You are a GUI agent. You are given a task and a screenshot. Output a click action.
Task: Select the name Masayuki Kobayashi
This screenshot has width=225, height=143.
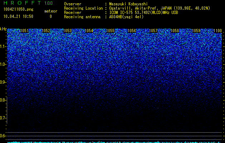point(128,4)
